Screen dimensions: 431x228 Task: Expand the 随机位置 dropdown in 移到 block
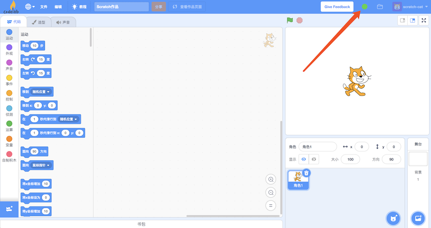[x=41, y=92]
